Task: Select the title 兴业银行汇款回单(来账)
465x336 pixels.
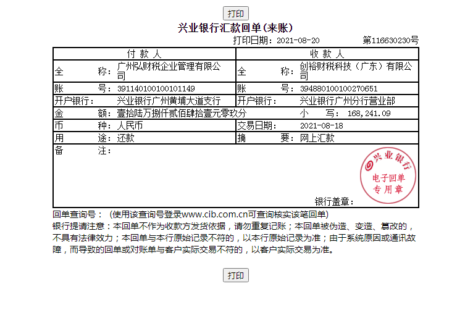Action: point(235,28)
